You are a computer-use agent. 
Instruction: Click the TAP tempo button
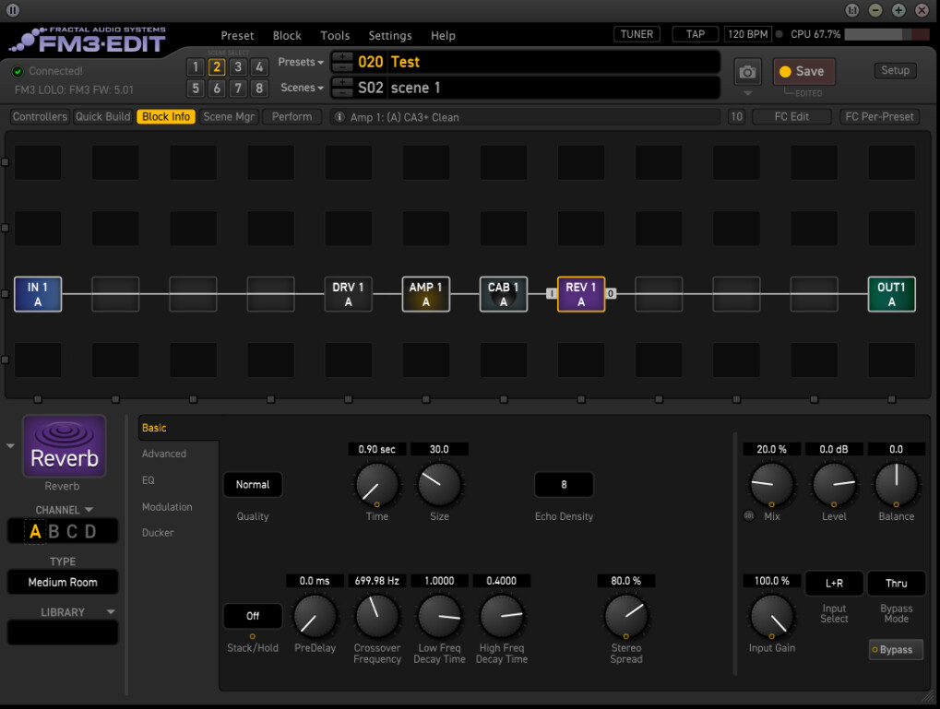695,34
